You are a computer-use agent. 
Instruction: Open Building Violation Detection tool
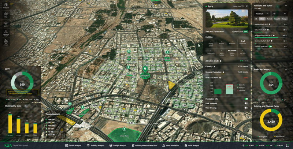(x=144, y=145)
